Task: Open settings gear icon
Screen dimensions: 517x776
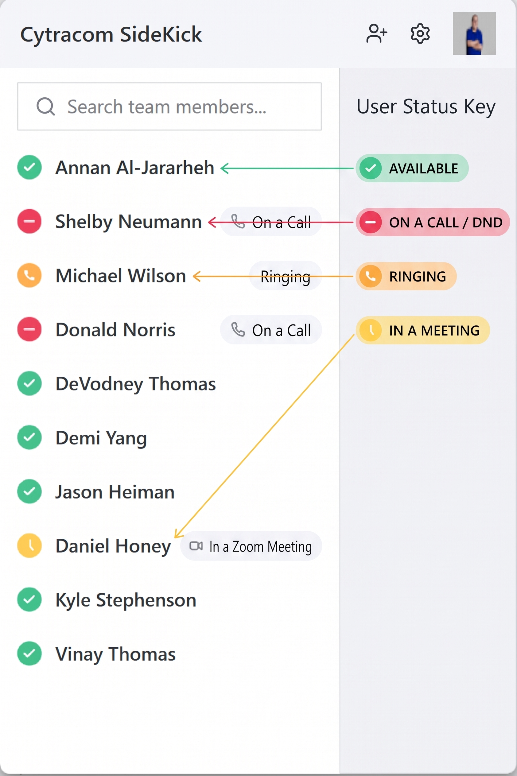Action: point(420,33)
